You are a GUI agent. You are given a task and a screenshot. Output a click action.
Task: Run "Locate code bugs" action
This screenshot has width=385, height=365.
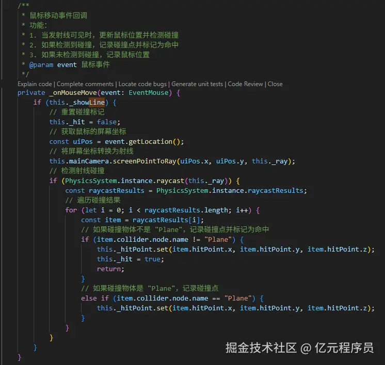click(x=142, y=84)
